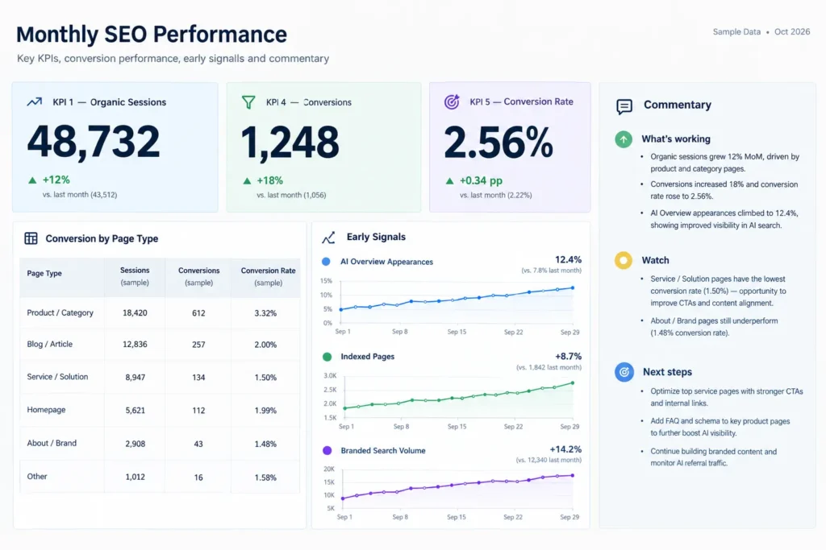Click the 12.4% AI Overview value
Screen dimensions: 826x550
569,260
